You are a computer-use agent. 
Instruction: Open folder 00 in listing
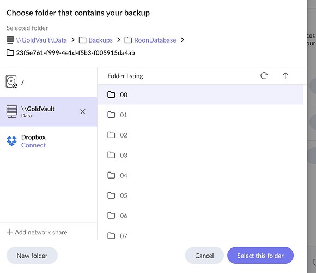coord(200,94)
